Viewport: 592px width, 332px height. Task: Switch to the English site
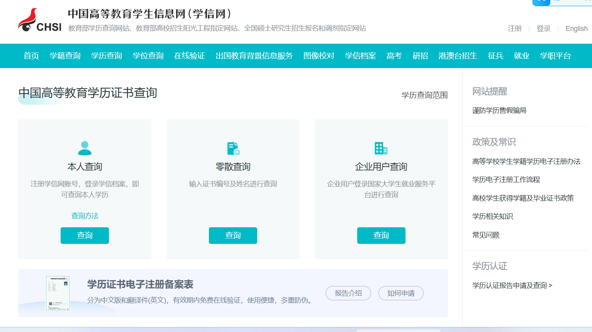pyautogui.click(x=577, y=29)
